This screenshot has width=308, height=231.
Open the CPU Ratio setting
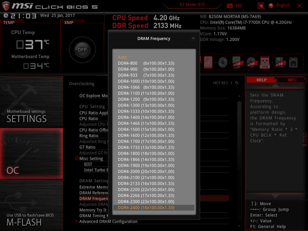[89, 118]
